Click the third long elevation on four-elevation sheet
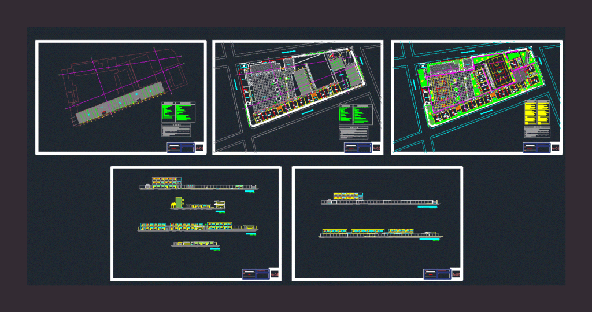The height and width of the screenshot is (312, 592). coord(198,227)
